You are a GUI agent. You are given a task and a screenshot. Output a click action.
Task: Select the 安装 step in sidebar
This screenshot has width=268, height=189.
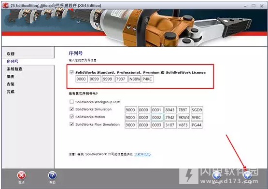pos(11,84)
